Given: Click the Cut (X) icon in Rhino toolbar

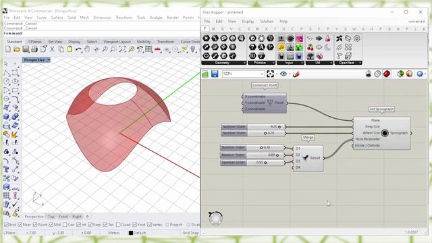Looking at the screenshot, I should click(x=52, y=49).
